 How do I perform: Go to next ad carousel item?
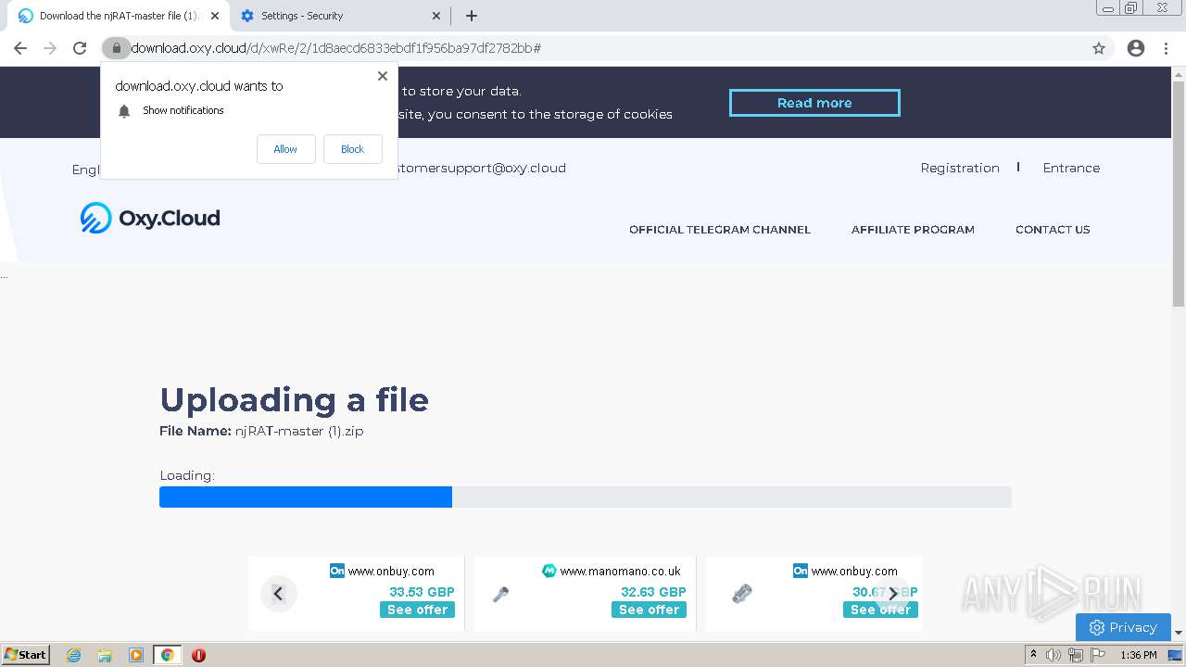pos(893,594)
